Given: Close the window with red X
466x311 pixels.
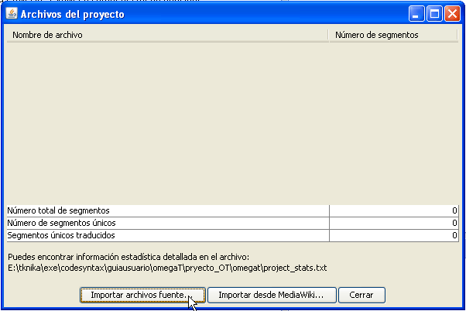Looking at the screenshot, I should pyautogui.click(x=452, y=14).
